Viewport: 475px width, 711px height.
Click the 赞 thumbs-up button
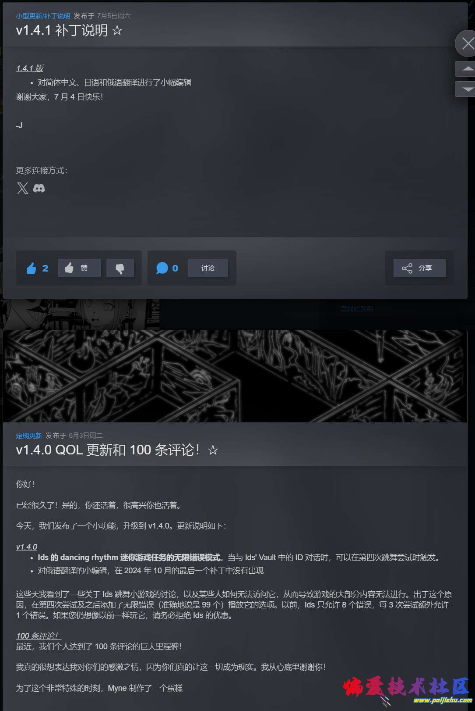pos(79,268)
